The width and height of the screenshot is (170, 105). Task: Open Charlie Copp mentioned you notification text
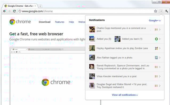click(x=121, y=29)
